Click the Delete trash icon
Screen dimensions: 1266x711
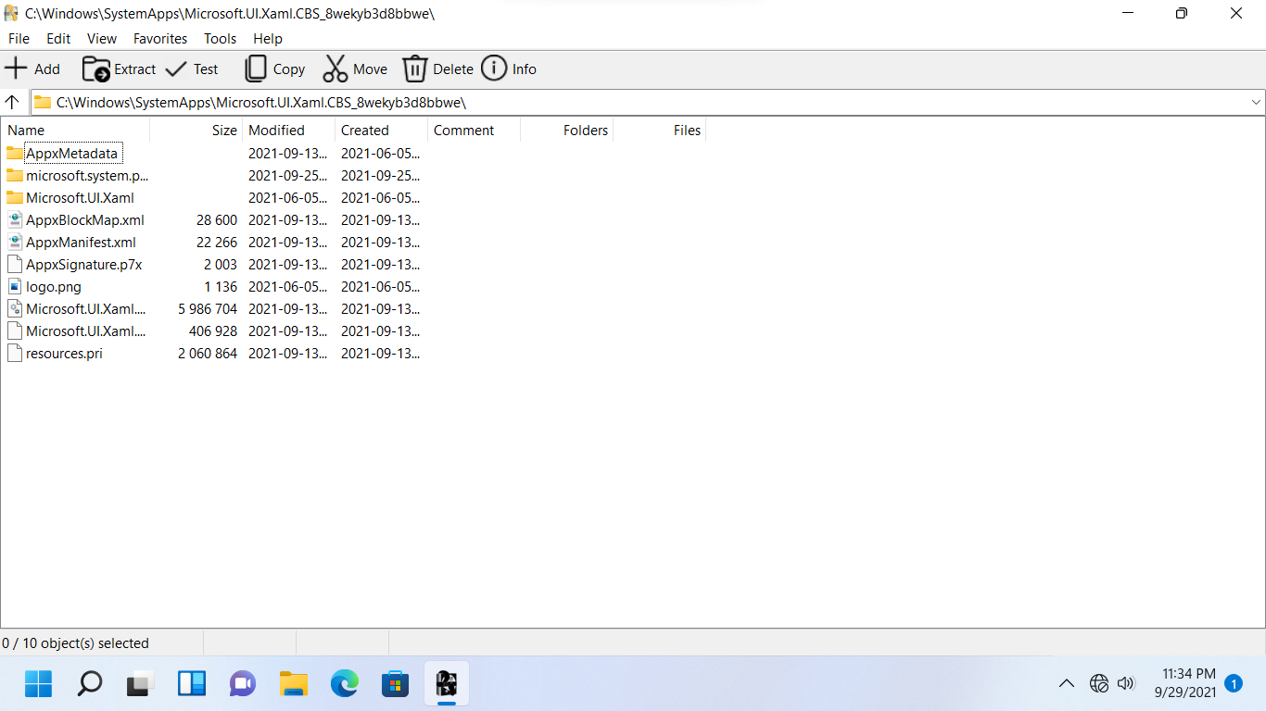(414, 69)
